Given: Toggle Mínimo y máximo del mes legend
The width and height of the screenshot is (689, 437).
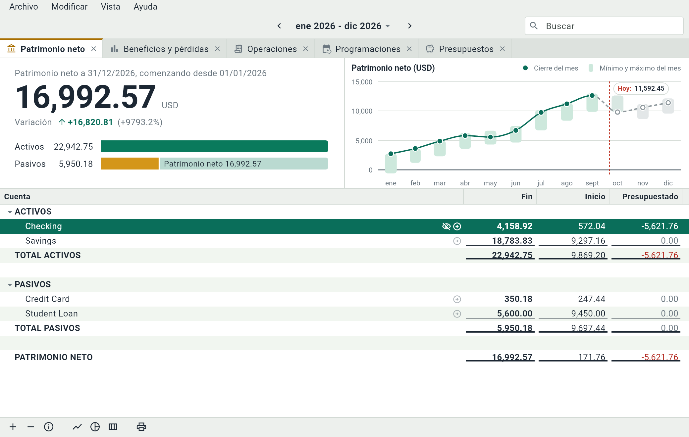Looking at the screenshot, I should (x=634, y=68).
